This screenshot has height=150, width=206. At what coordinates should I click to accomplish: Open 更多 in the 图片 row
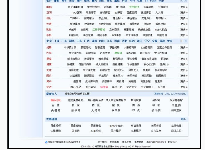click(184, 76)
